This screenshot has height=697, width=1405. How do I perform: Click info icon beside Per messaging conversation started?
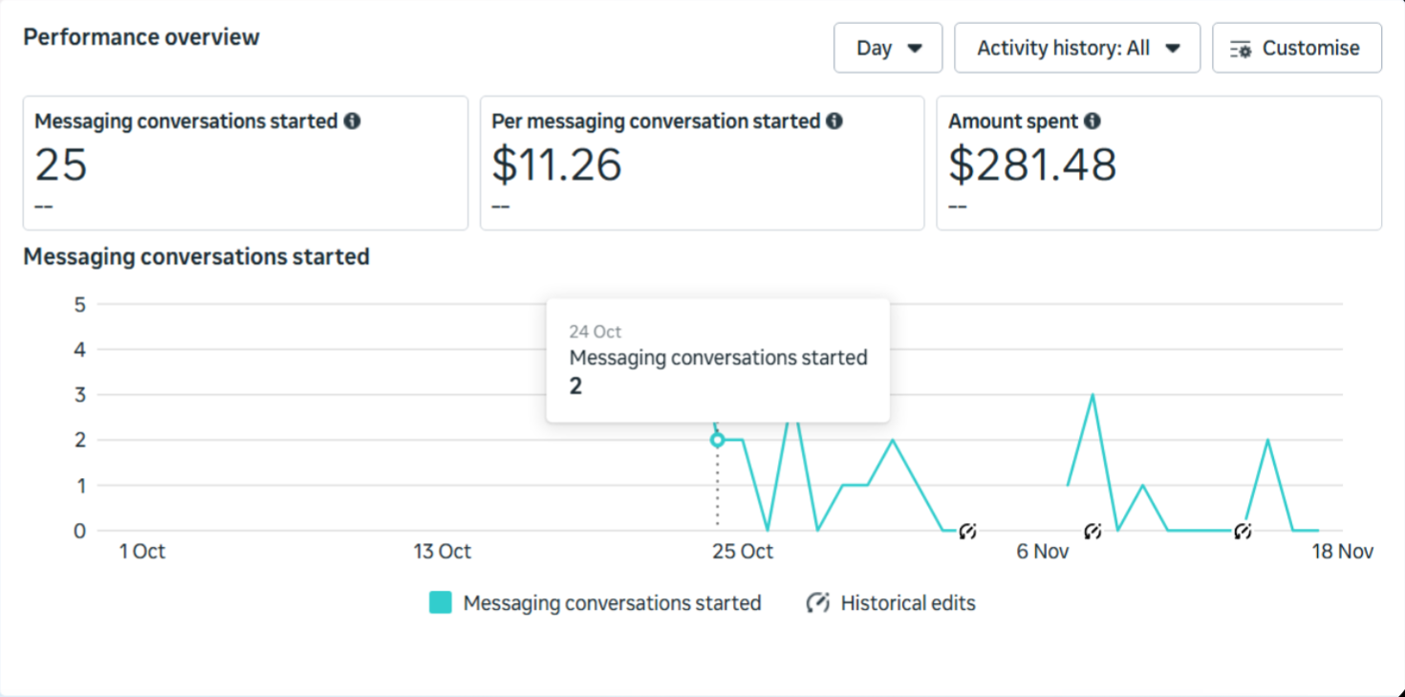834,121
